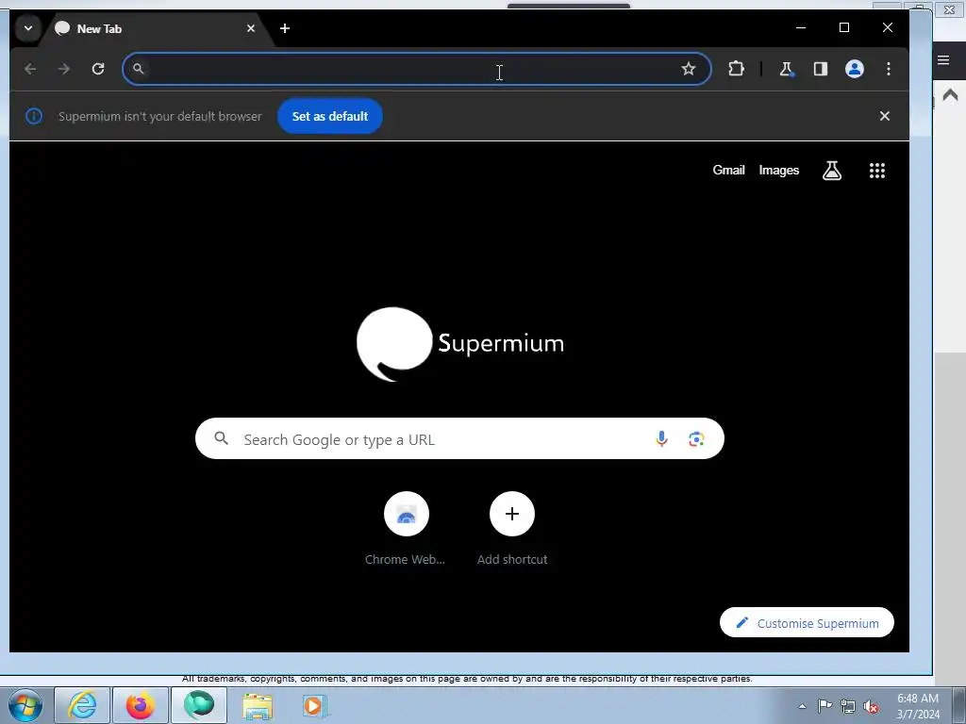Click the Action Center flag icon
Image resolution: width=966 pixels, height=724 pixels.
click(x=824, y=706)
